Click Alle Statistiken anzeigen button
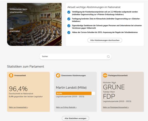148x121 pixels. [x=76, y=118]
